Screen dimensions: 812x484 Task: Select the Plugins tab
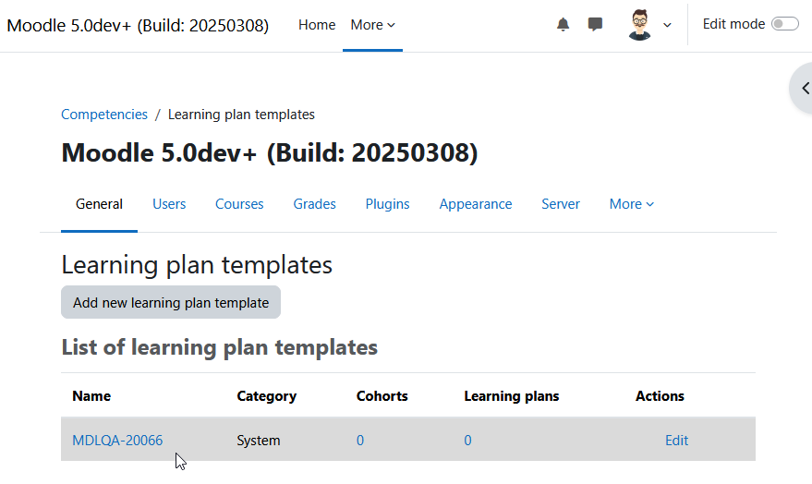click(387, 204)
